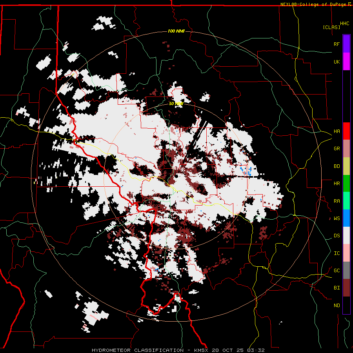
Task: Click the IC legend label
Action: coord(337,253)
